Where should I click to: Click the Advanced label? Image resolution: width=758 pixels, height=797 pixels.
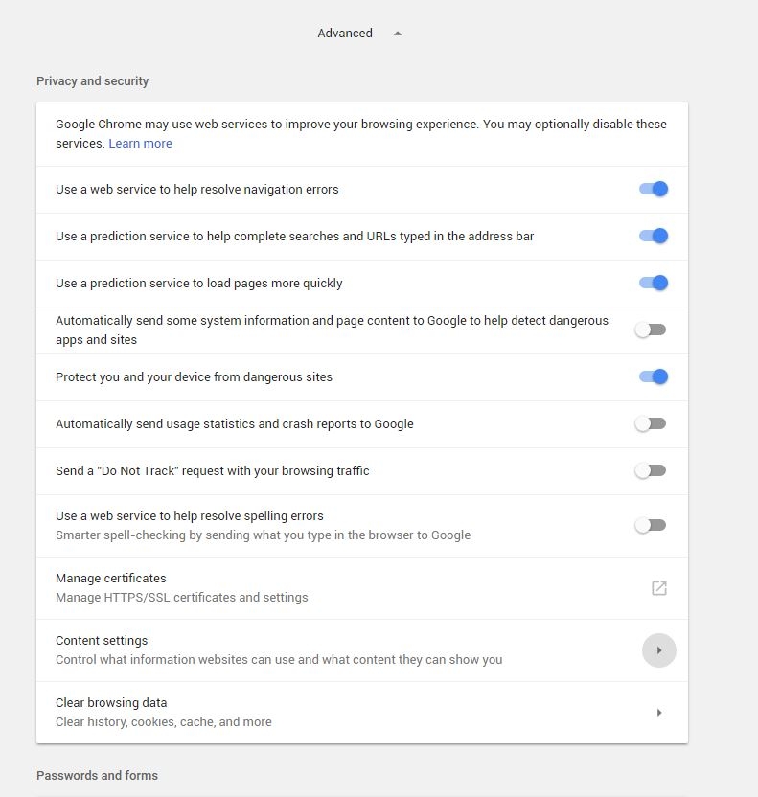click(345, 33)
